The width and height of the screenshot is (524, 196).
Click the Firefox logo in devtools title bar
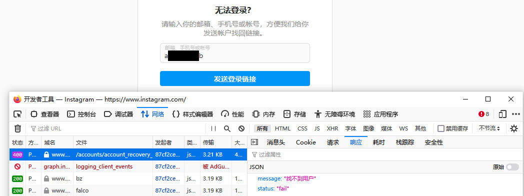tap(17, 99)
